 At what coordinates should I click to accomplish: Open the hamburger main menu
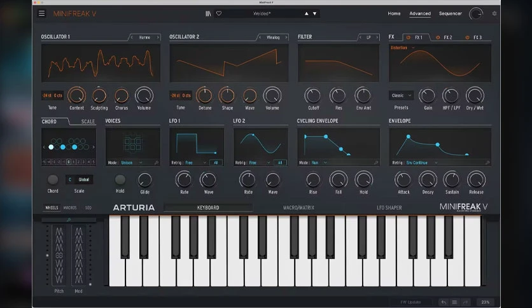coord(41,13)
